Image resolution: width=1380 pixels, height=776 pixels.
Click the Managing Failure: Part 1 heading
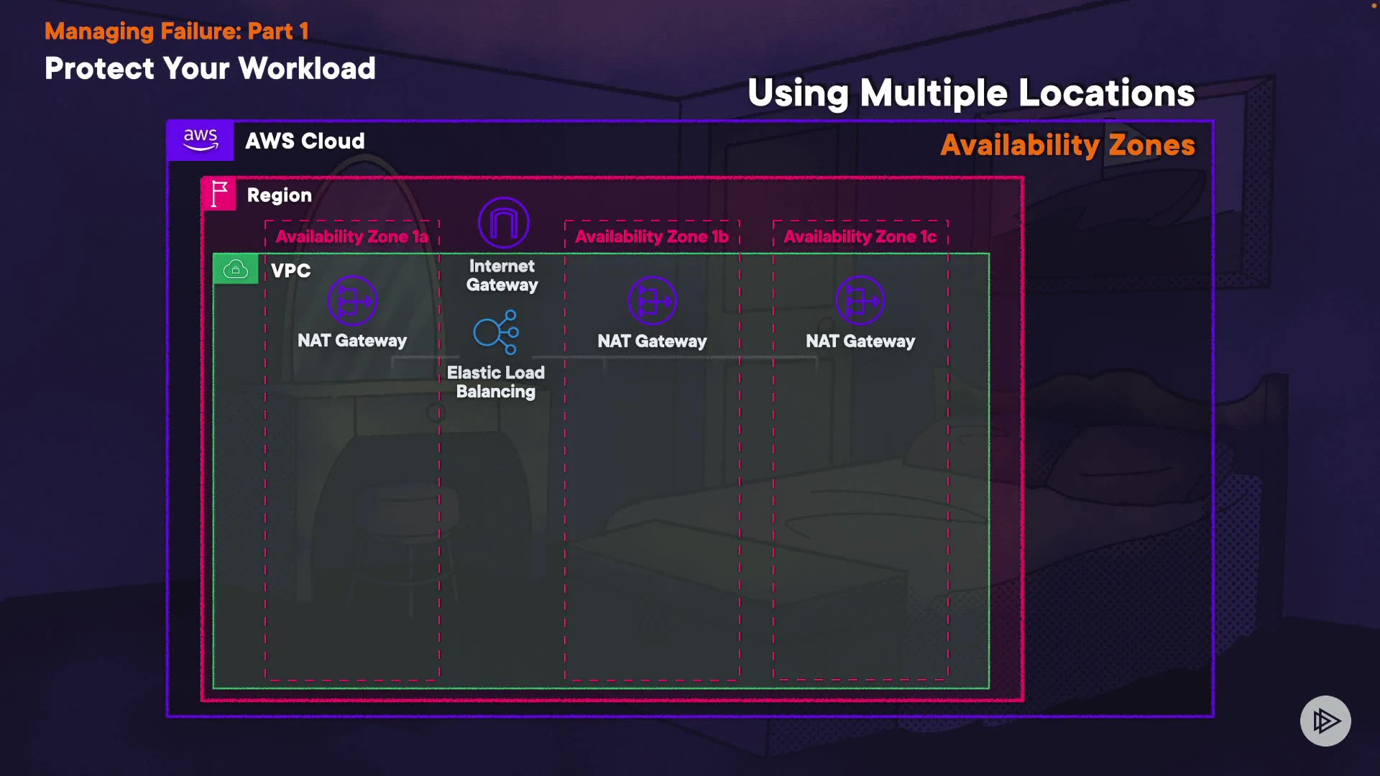(x=177, y=31)
